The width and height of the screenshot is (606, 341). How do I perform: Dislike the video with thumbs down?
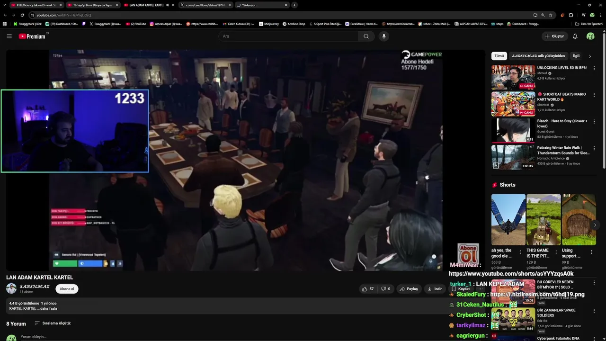(385, 289)
